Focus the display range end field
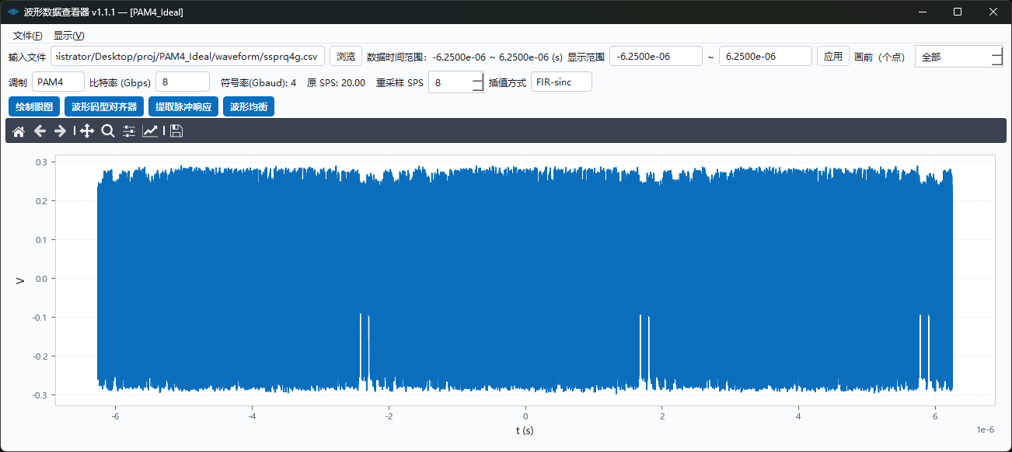This screenshot has width=1012, height=452. [766, 57]
